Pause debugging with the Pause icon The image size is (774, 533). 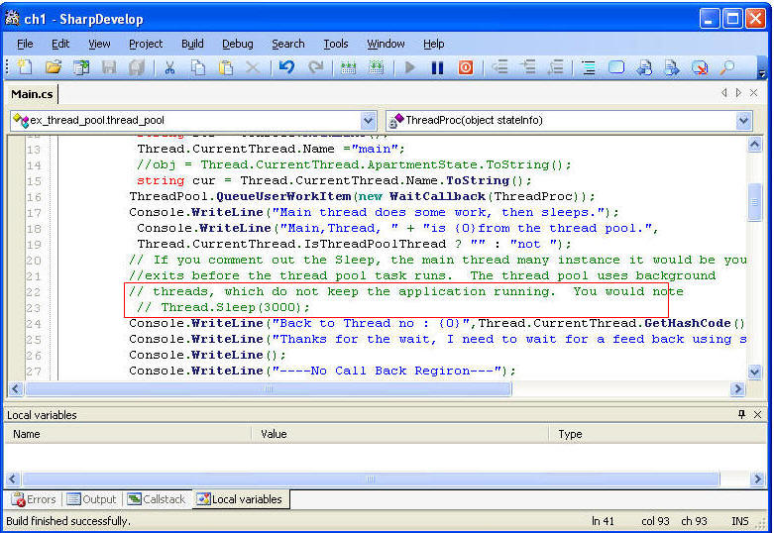click(437, 67)
